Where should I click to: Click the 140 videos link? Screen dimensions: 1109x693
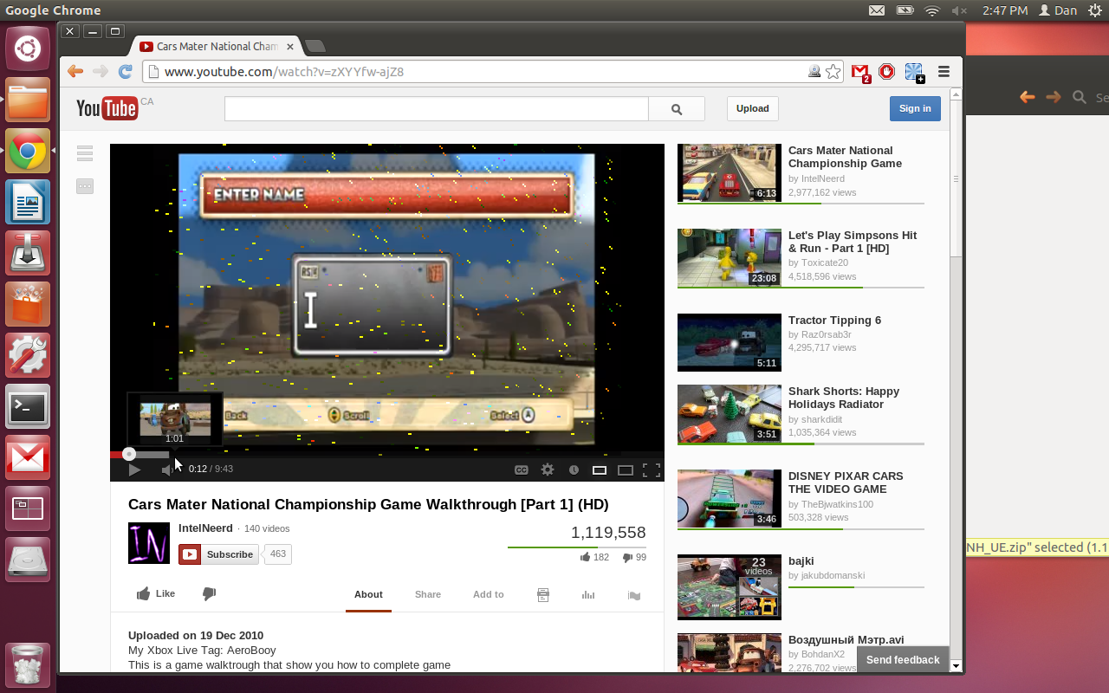point(267,528)
